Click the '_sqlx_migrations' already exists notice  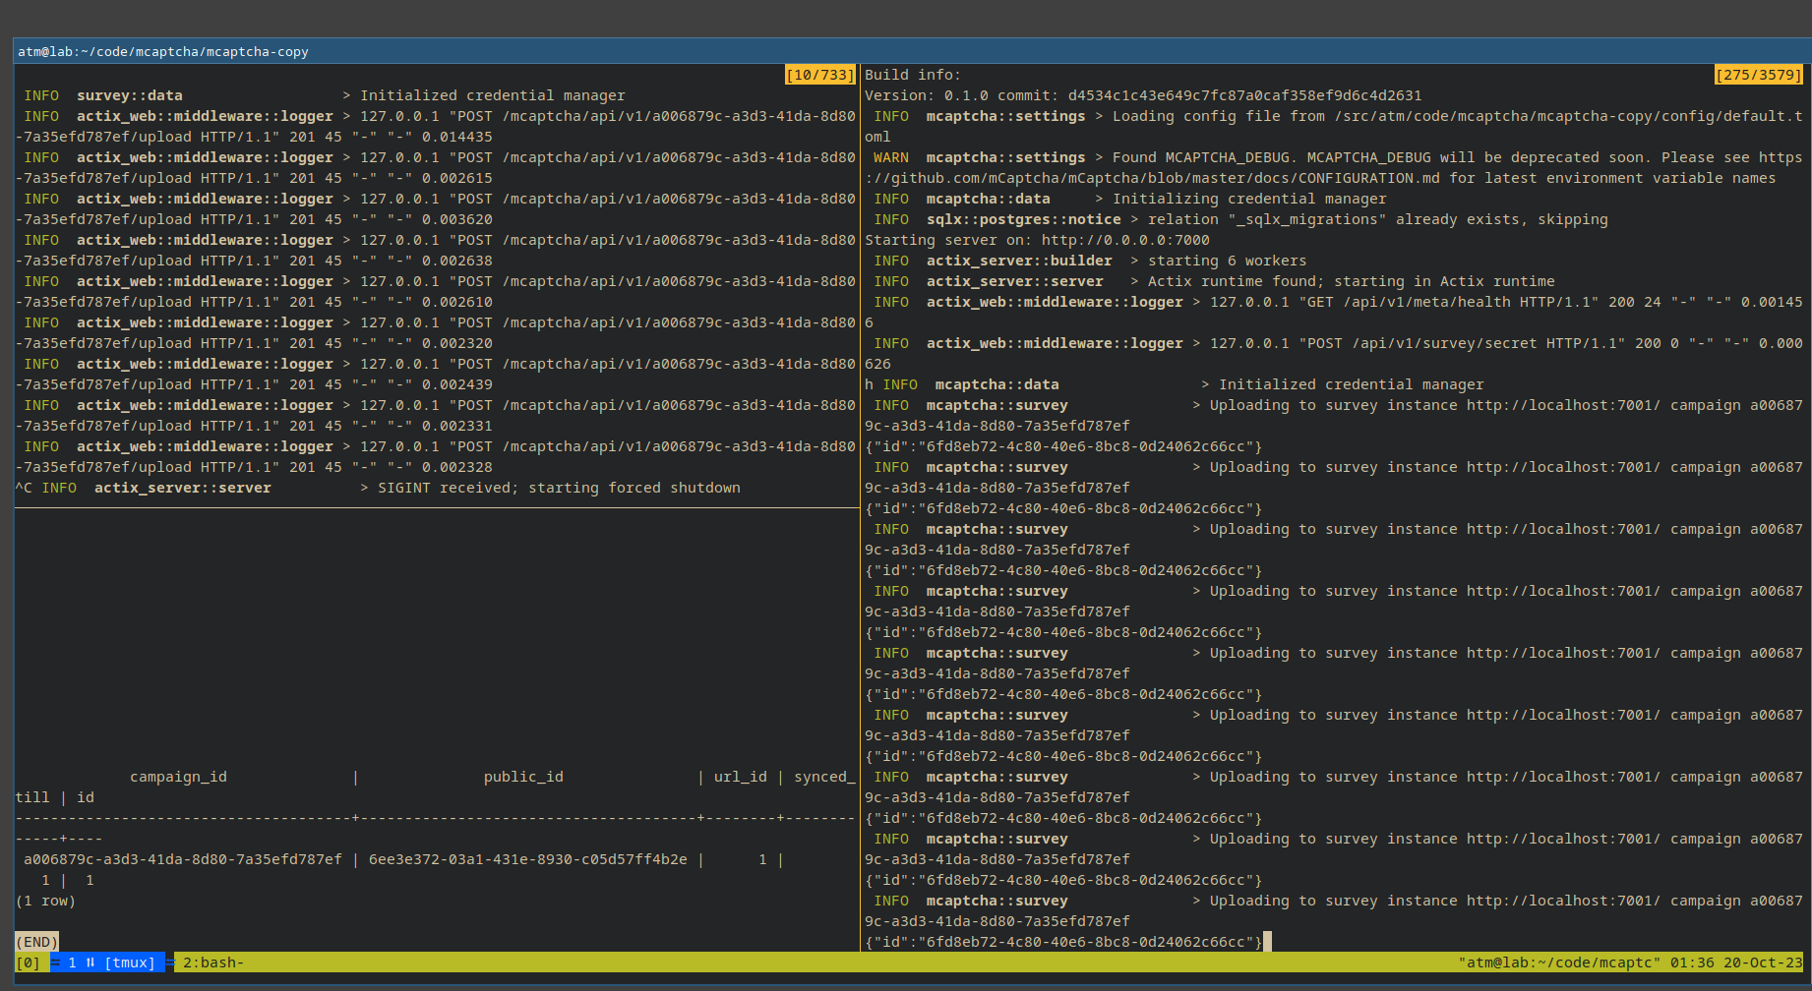pyautogui.click(x=1377, y=219)
